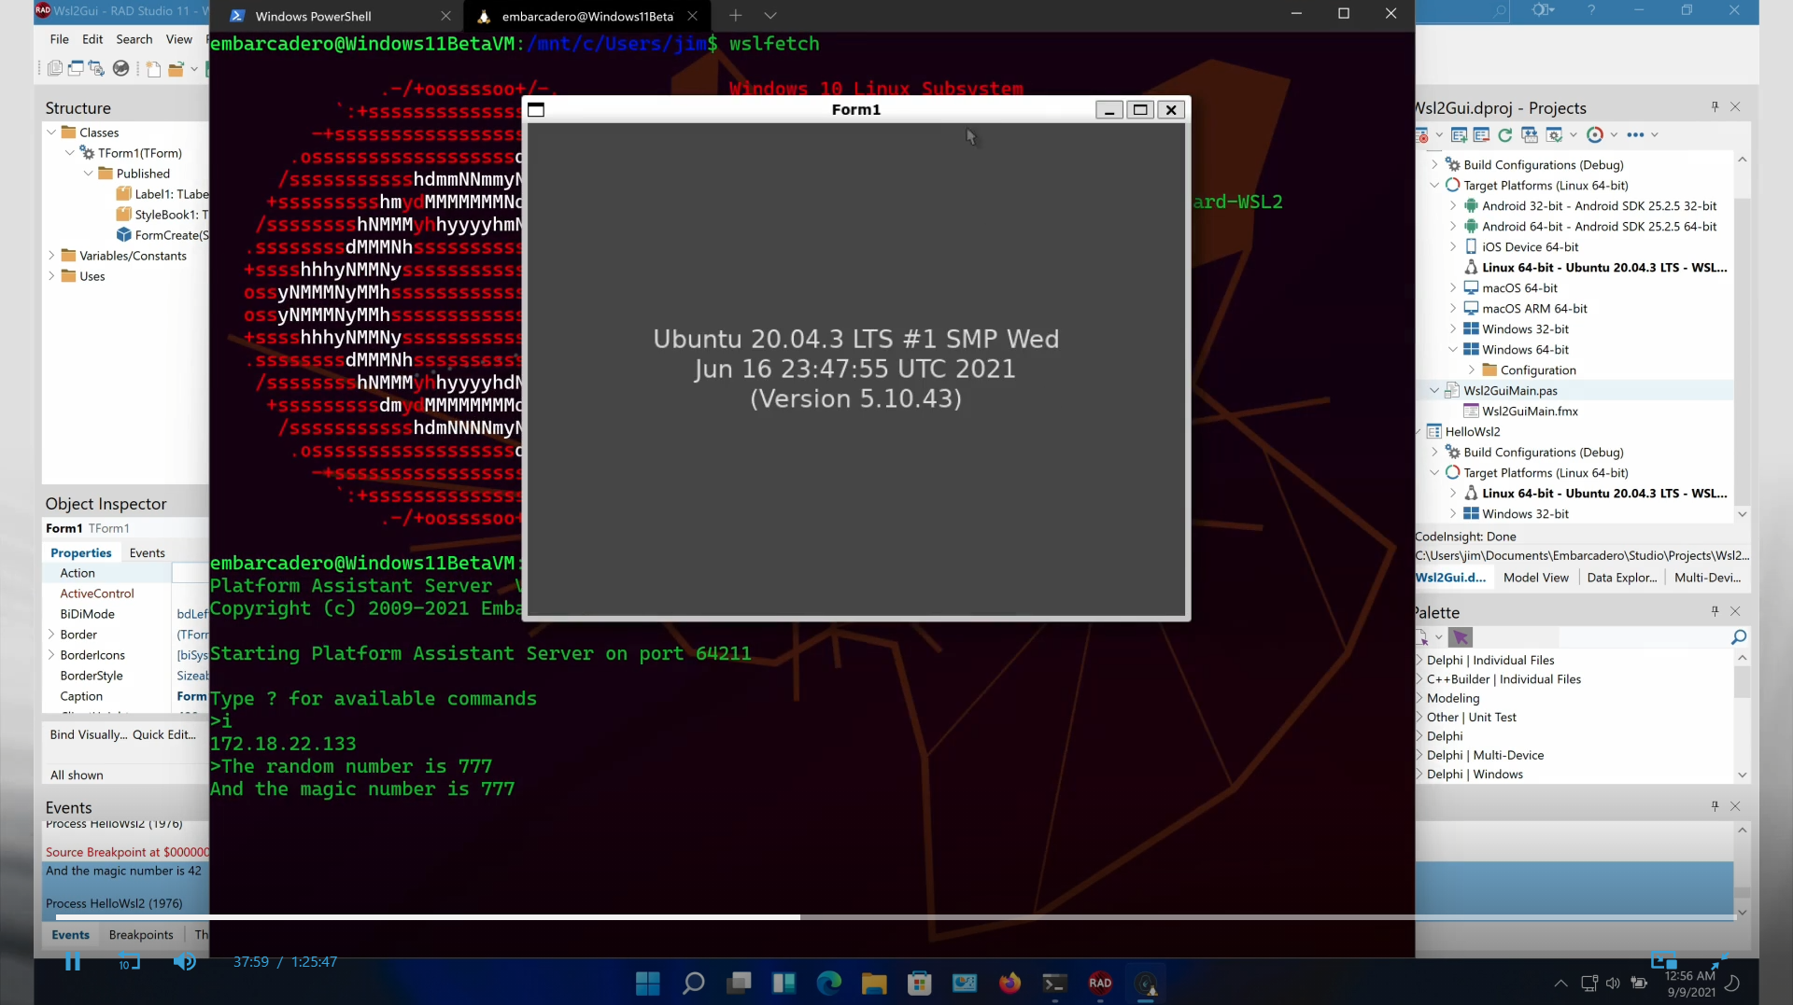Viewport: 1793px width, 1005px height.
Task: Click the Windows Start button
Action: pos(647,983)
